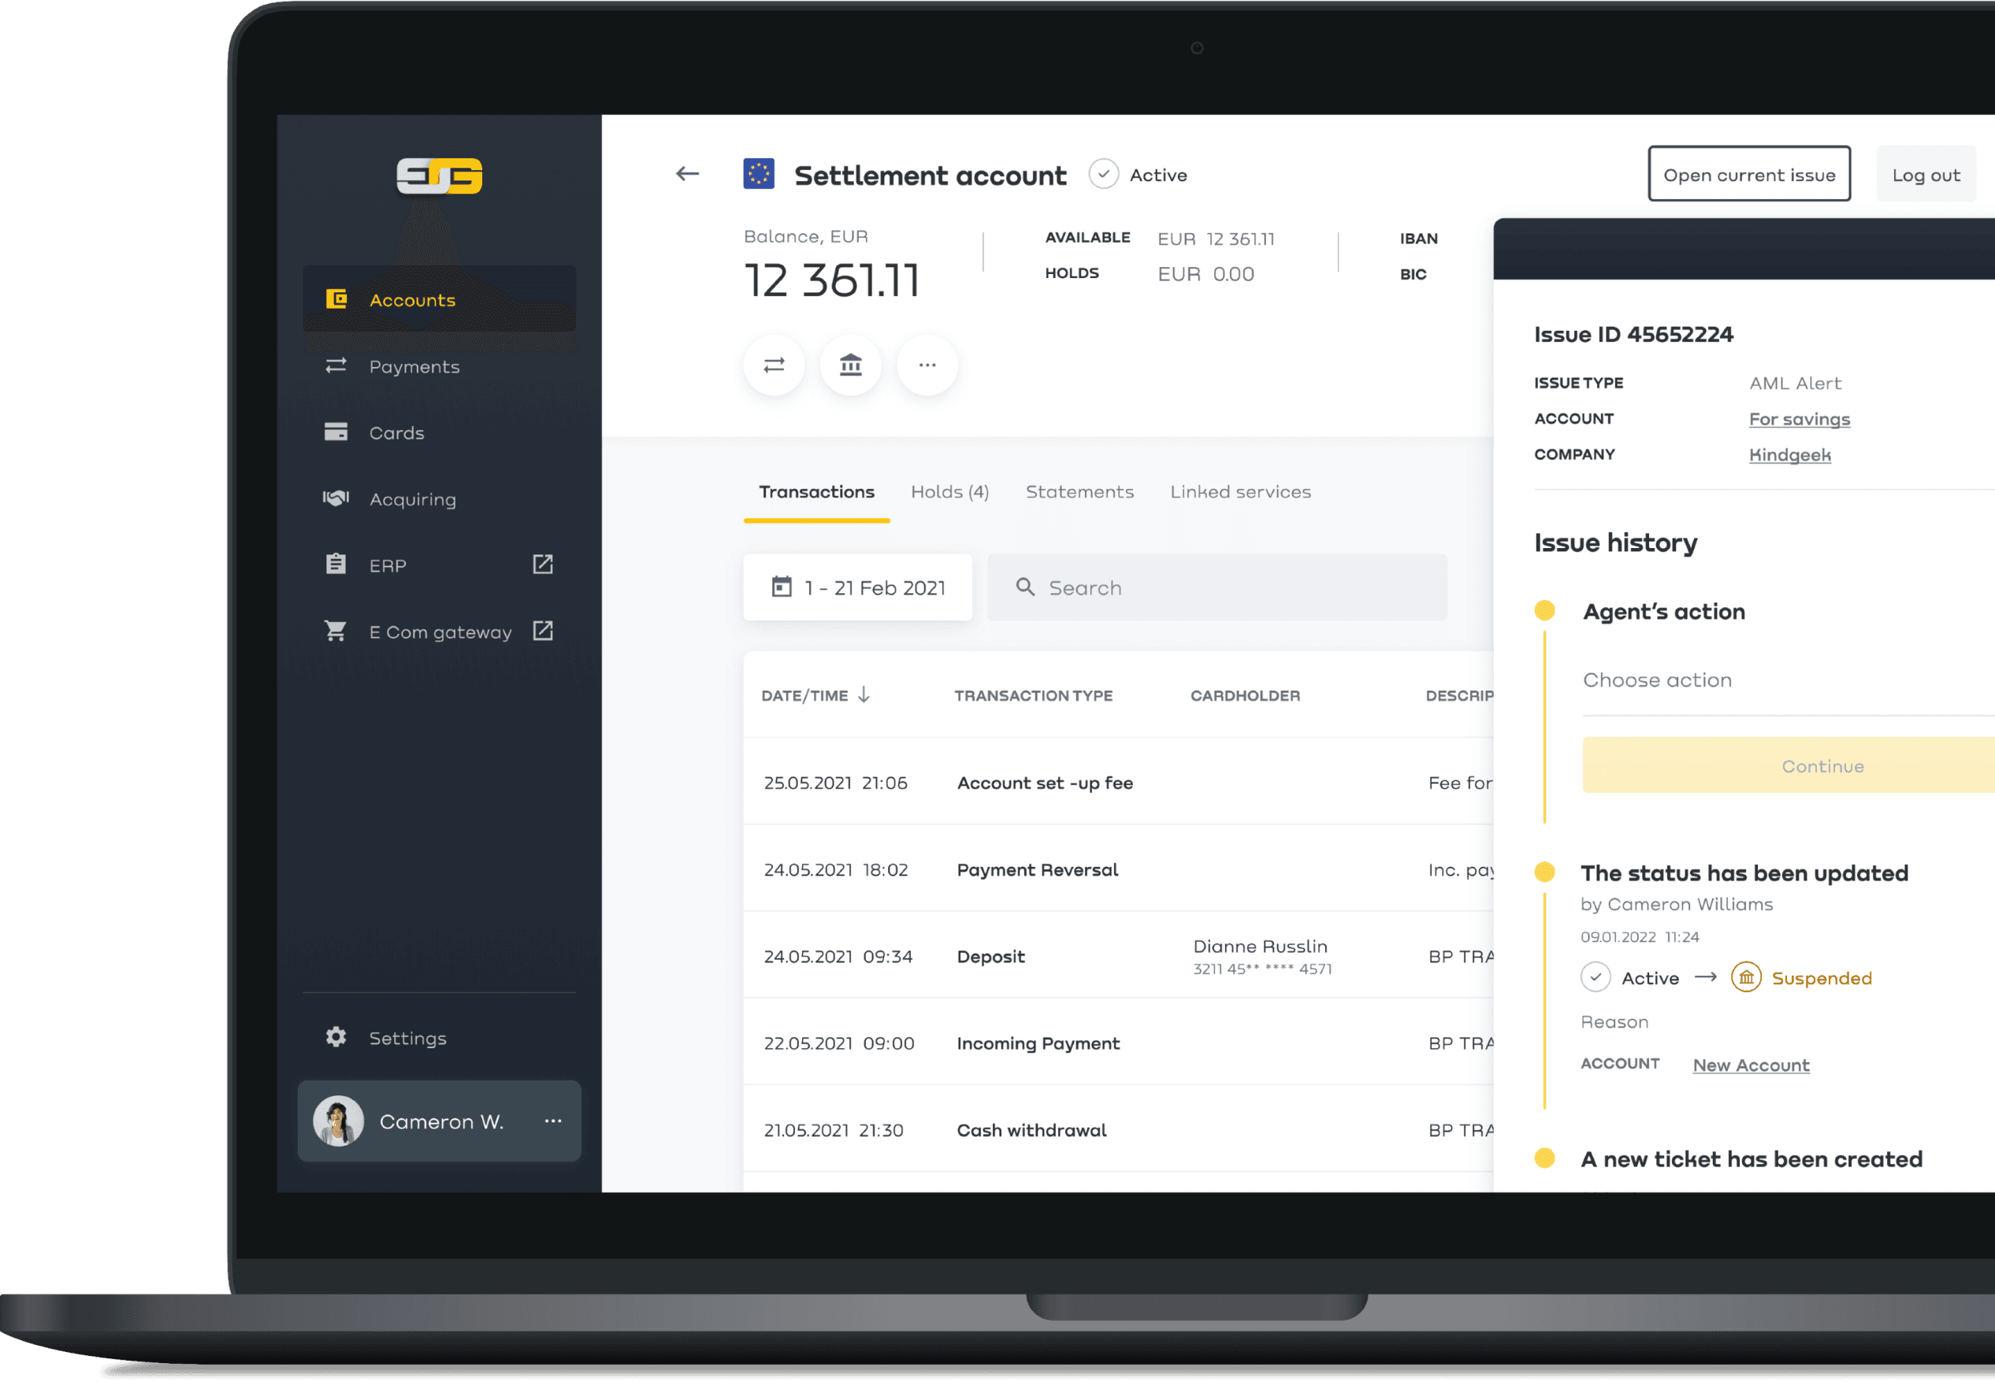This screenshot has height=1382, width=1995.
Task: Click the bank/deposit icon on account
Action: pos(852,365)
